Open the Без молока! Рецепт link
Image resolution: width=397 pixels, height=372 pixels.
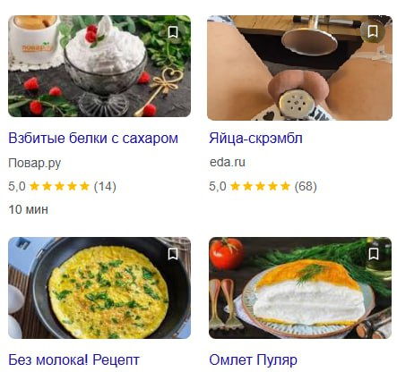tap(73, 359)
